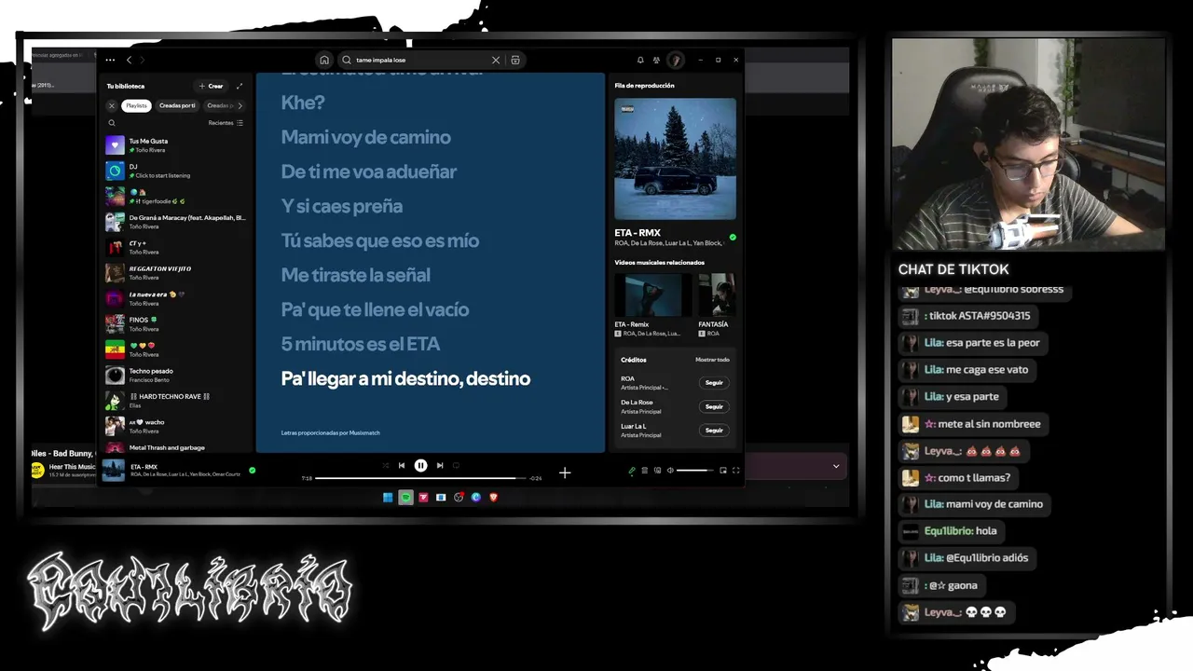Pause the current song
1193x671 pixels.
coord(420,465)
